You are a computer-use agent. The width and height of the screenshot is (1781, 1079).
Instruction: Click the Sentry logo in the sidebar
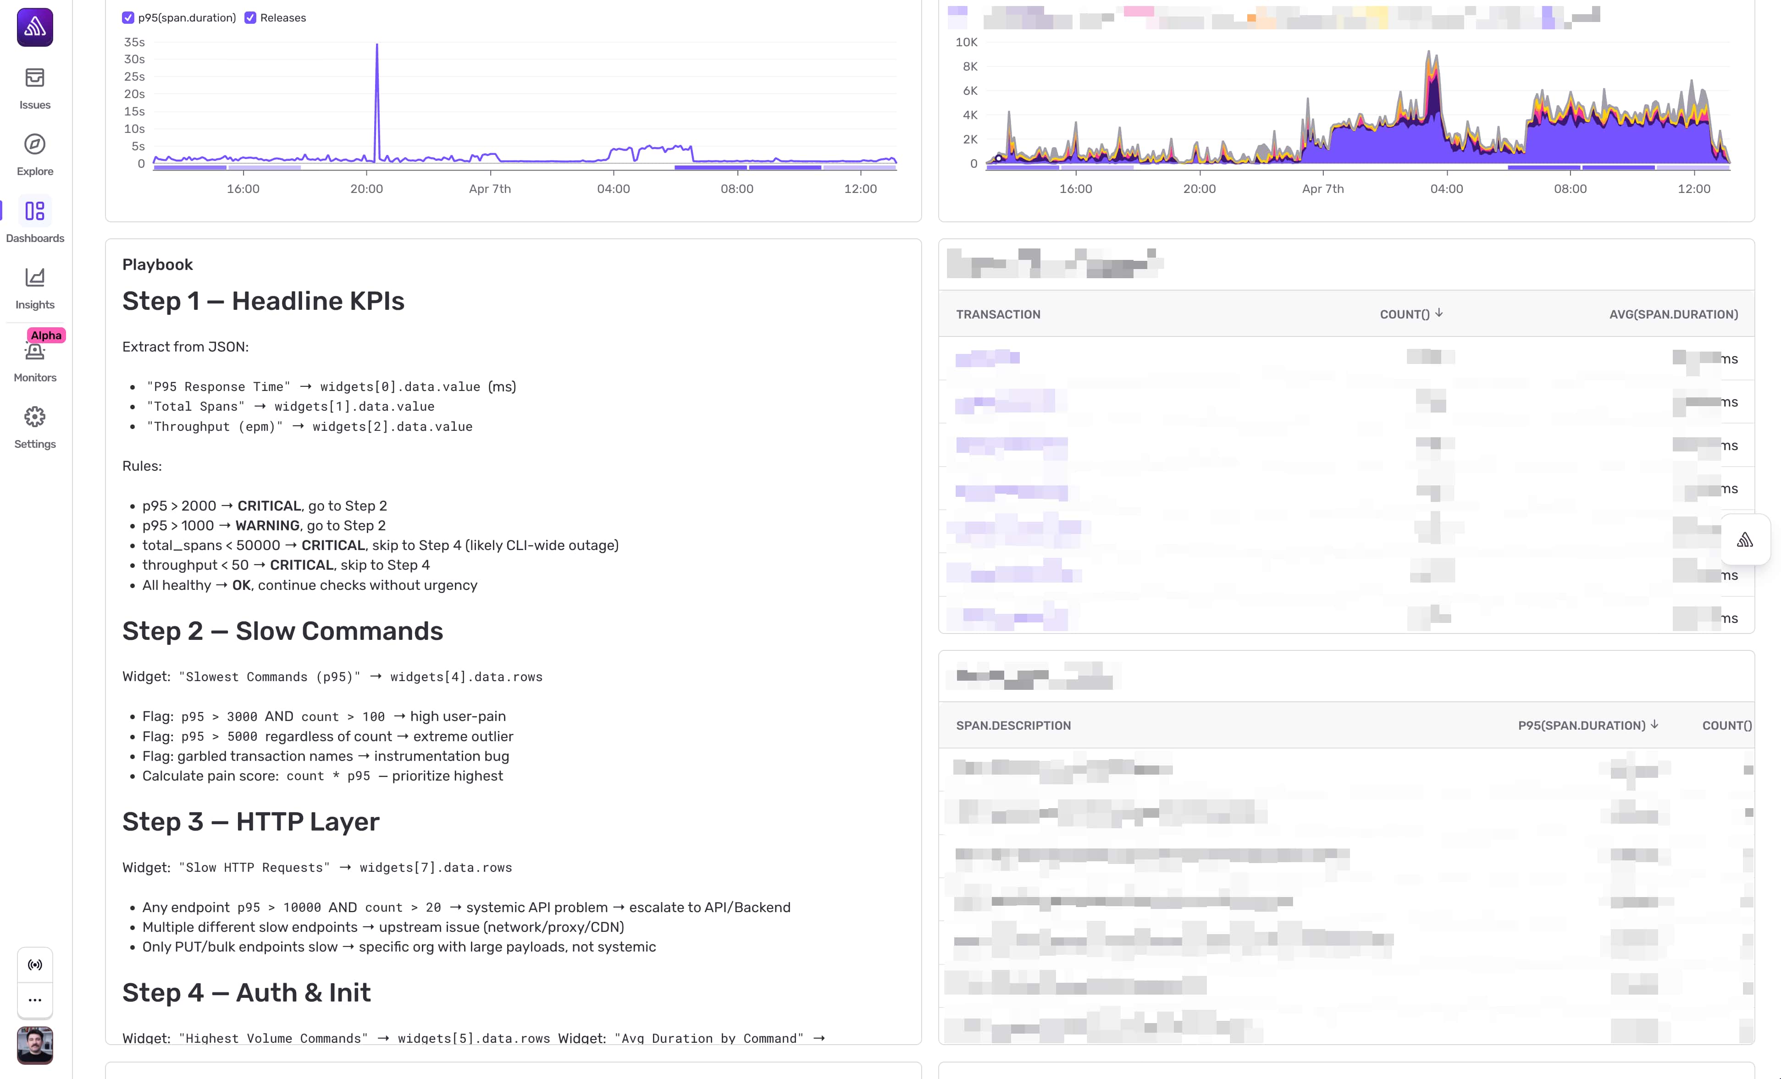35,28
